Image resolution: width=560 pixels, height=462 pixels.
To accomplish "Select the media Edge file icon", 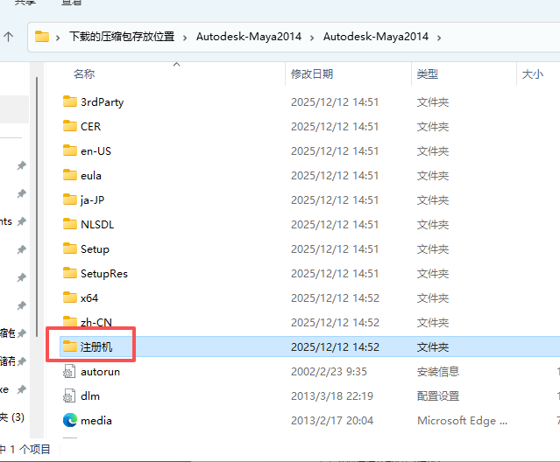I will pos(69,420).
